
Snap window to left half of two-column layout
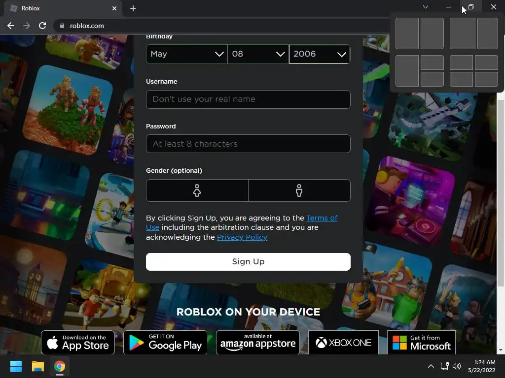tap(407, 33)
